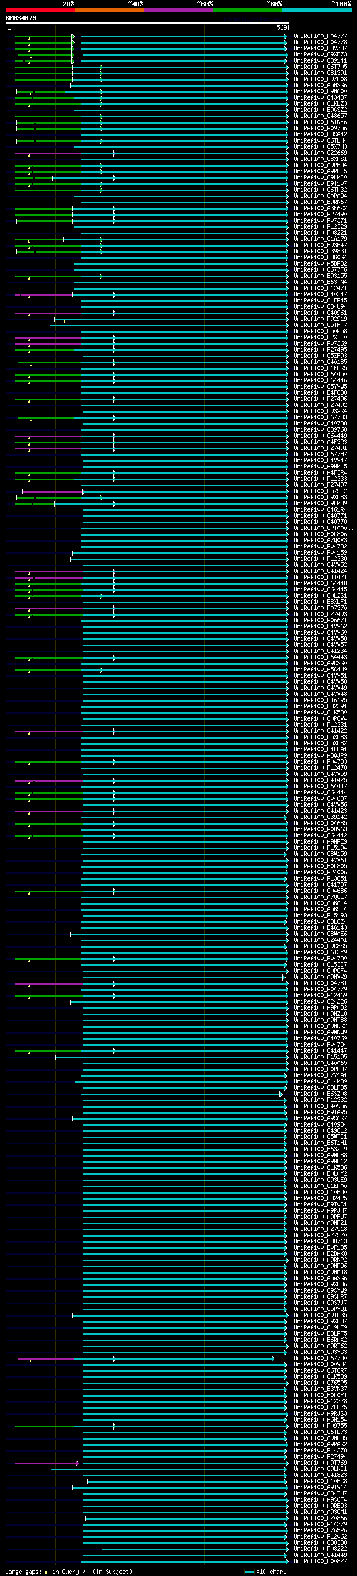Click the orange ~40% identity color bar
This screenshot has width=357, height=1576.
coord(109,10)
